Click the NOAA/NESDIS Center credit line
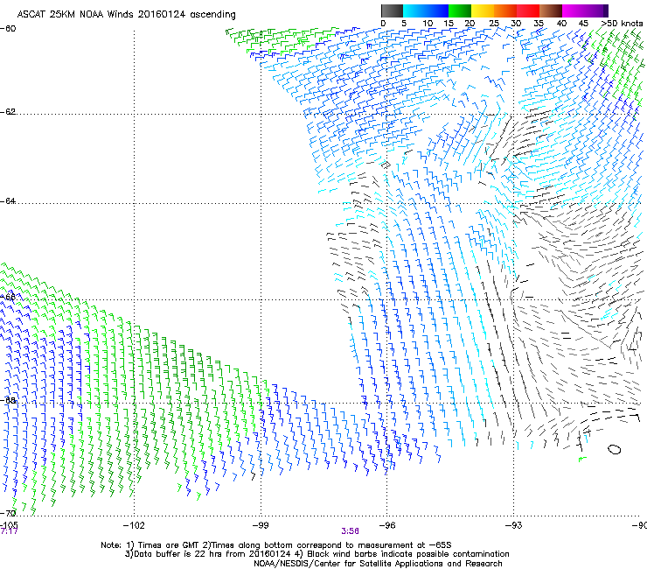This screenshot has width=647, height=569. [378, 564]
